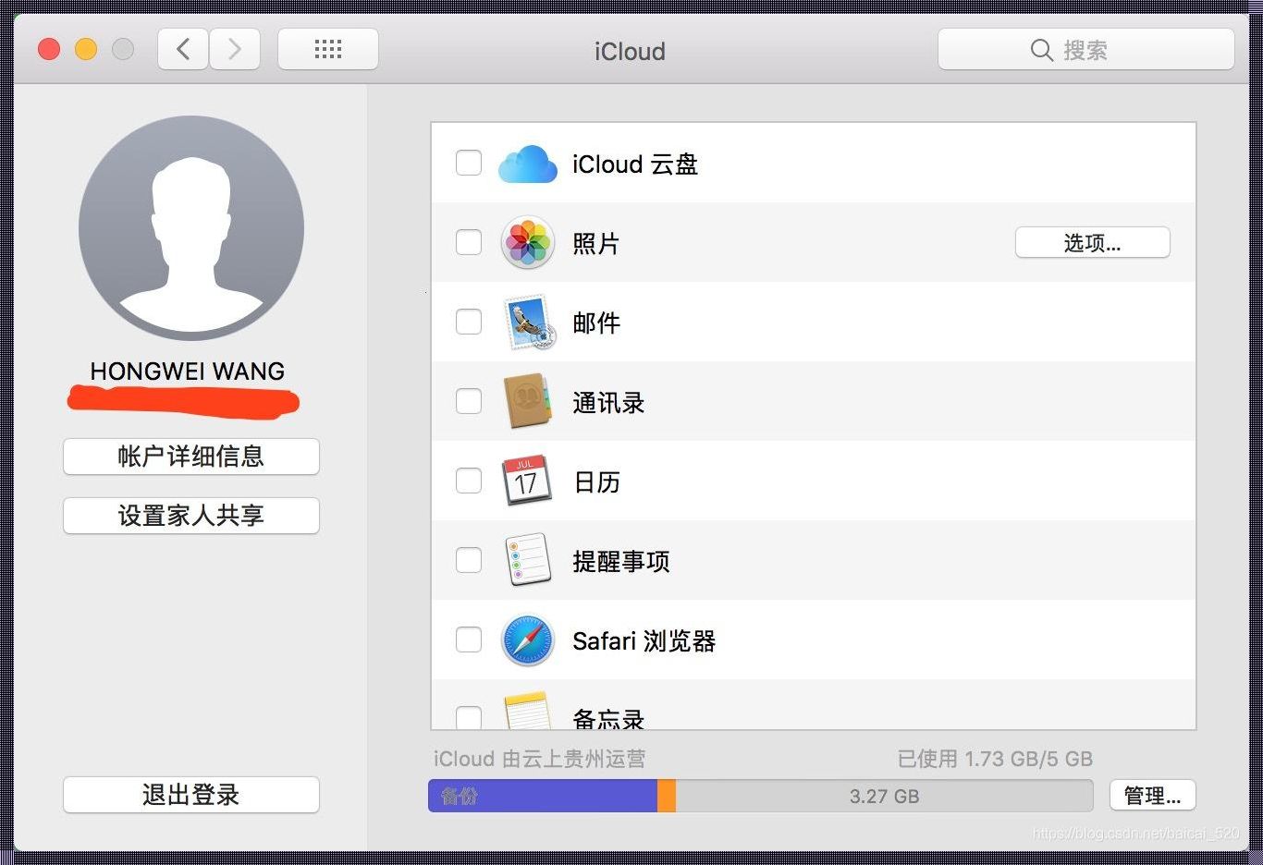Click the yellow minimize window button

click(86, 49)
